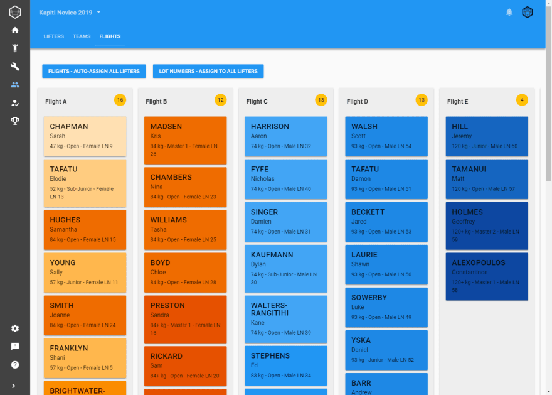Select the Hughes Samantha lifter card
This screenshot has width=552, height=395.
point(85,230)
